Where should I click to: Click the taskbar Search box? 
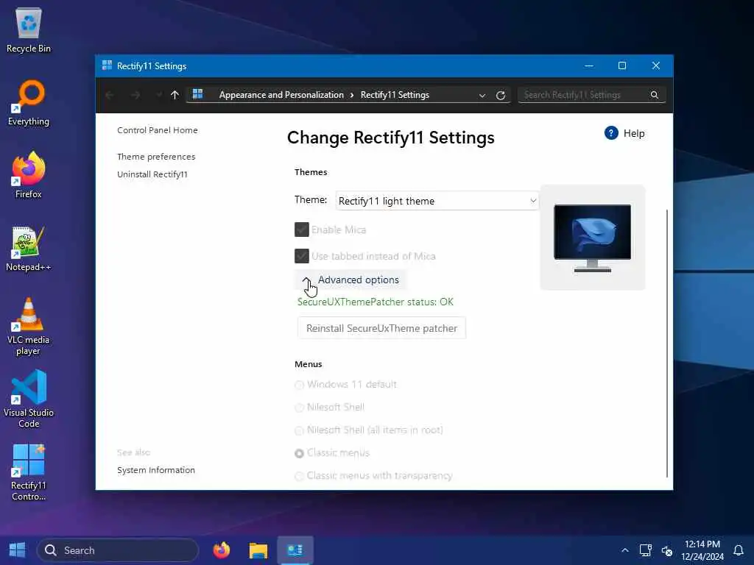click(118, 550)
